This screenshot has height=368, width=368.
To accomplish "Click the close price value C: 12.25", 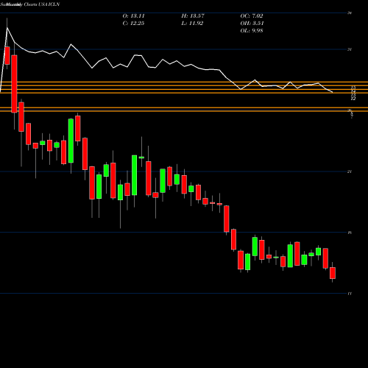I will (x=133, y=24).
